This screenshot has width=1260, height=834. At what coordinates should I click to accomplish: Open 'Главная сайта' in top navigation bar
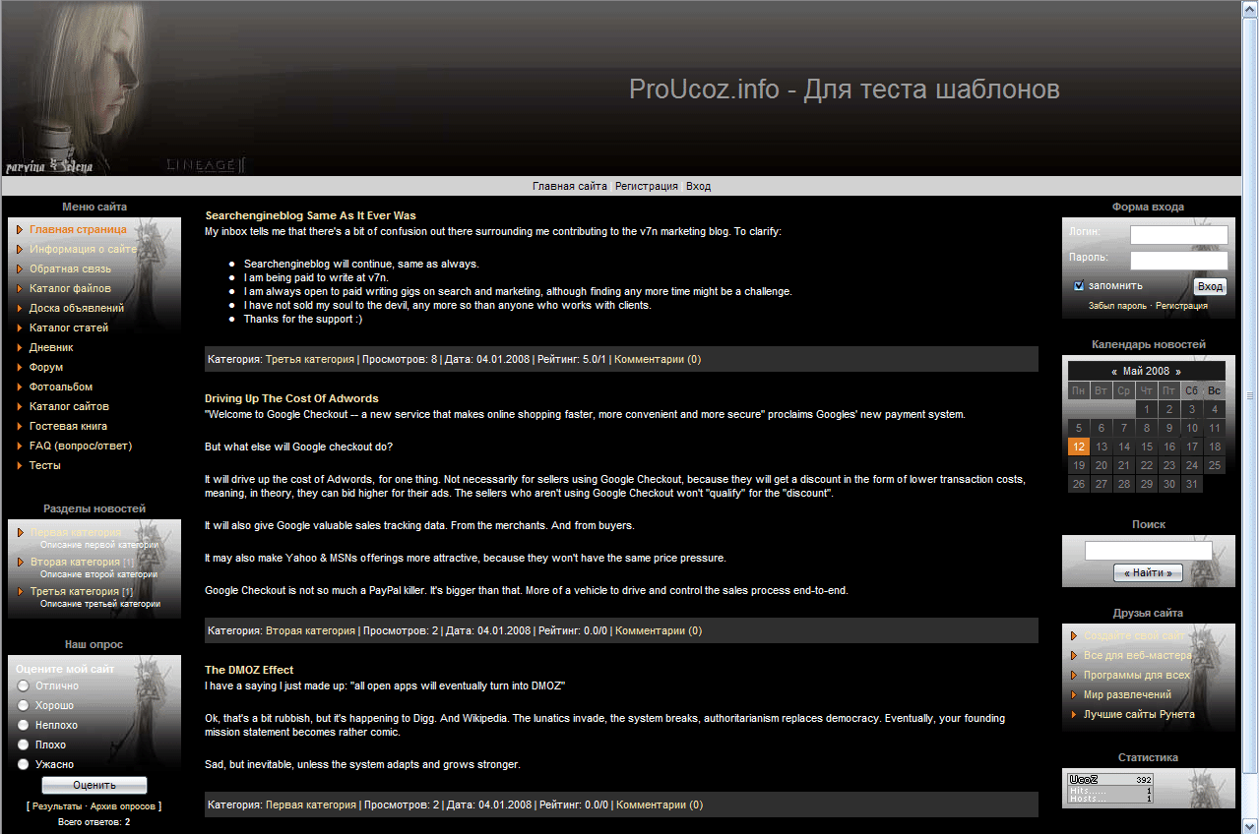570,186
